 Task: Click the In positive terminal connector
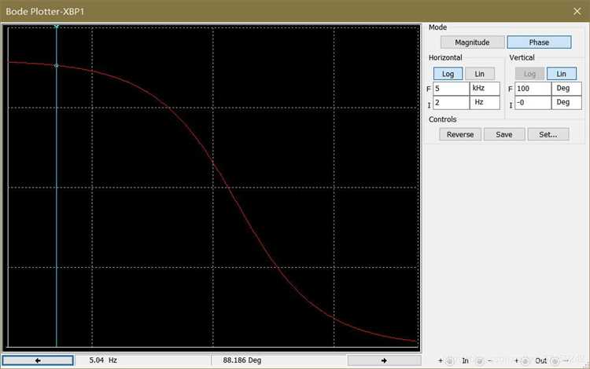coord(450,361)
